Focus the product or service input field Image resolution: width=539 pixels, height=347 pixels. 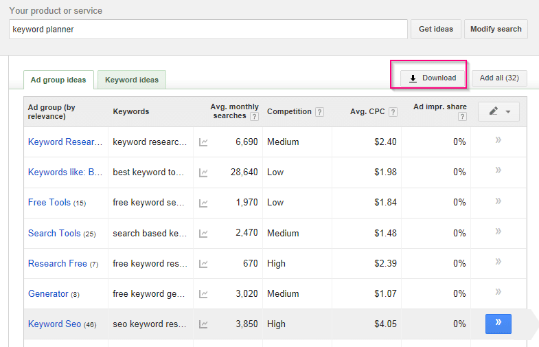[208, 30]
